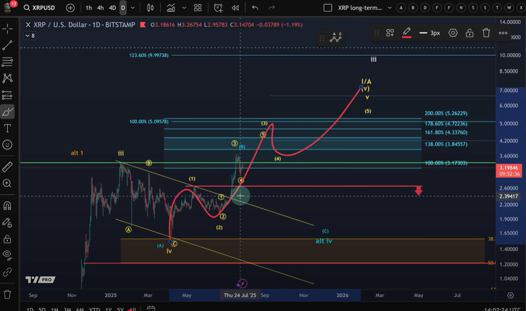Image resolution: width=526 pixels, height=311 pixels.
Task: Switch to the 4D timeframe
Action: click(112, 8)
